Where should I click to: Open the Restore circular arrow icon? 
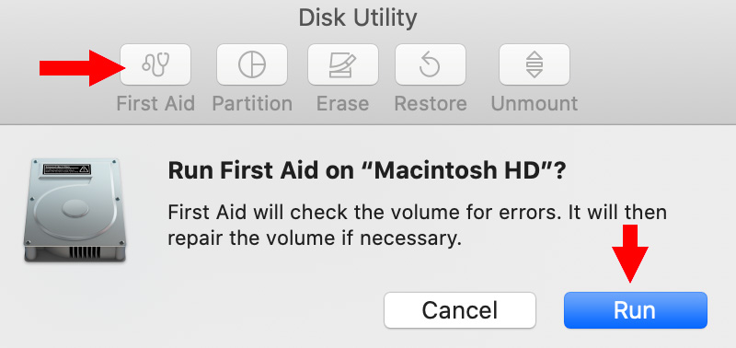[x=431, y=64]
